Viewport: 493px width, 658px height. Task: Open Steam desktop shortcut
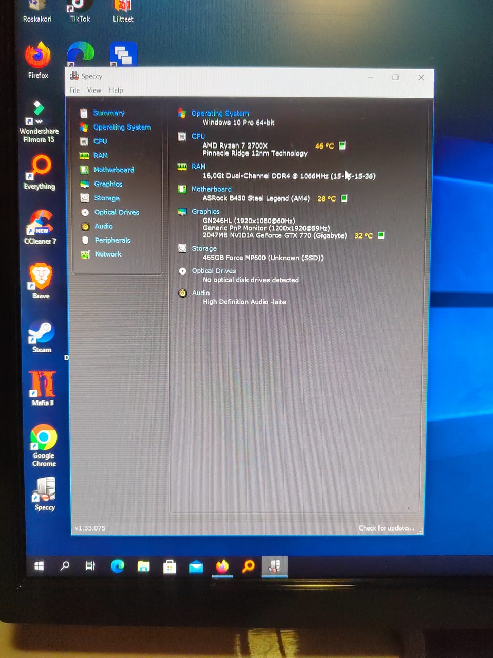tap(42, 336)
